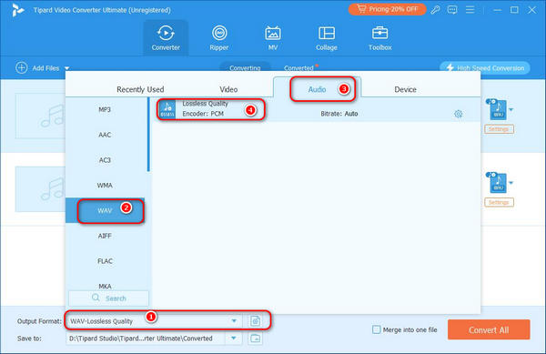Select MP3 in format list

tap(105, 109)
